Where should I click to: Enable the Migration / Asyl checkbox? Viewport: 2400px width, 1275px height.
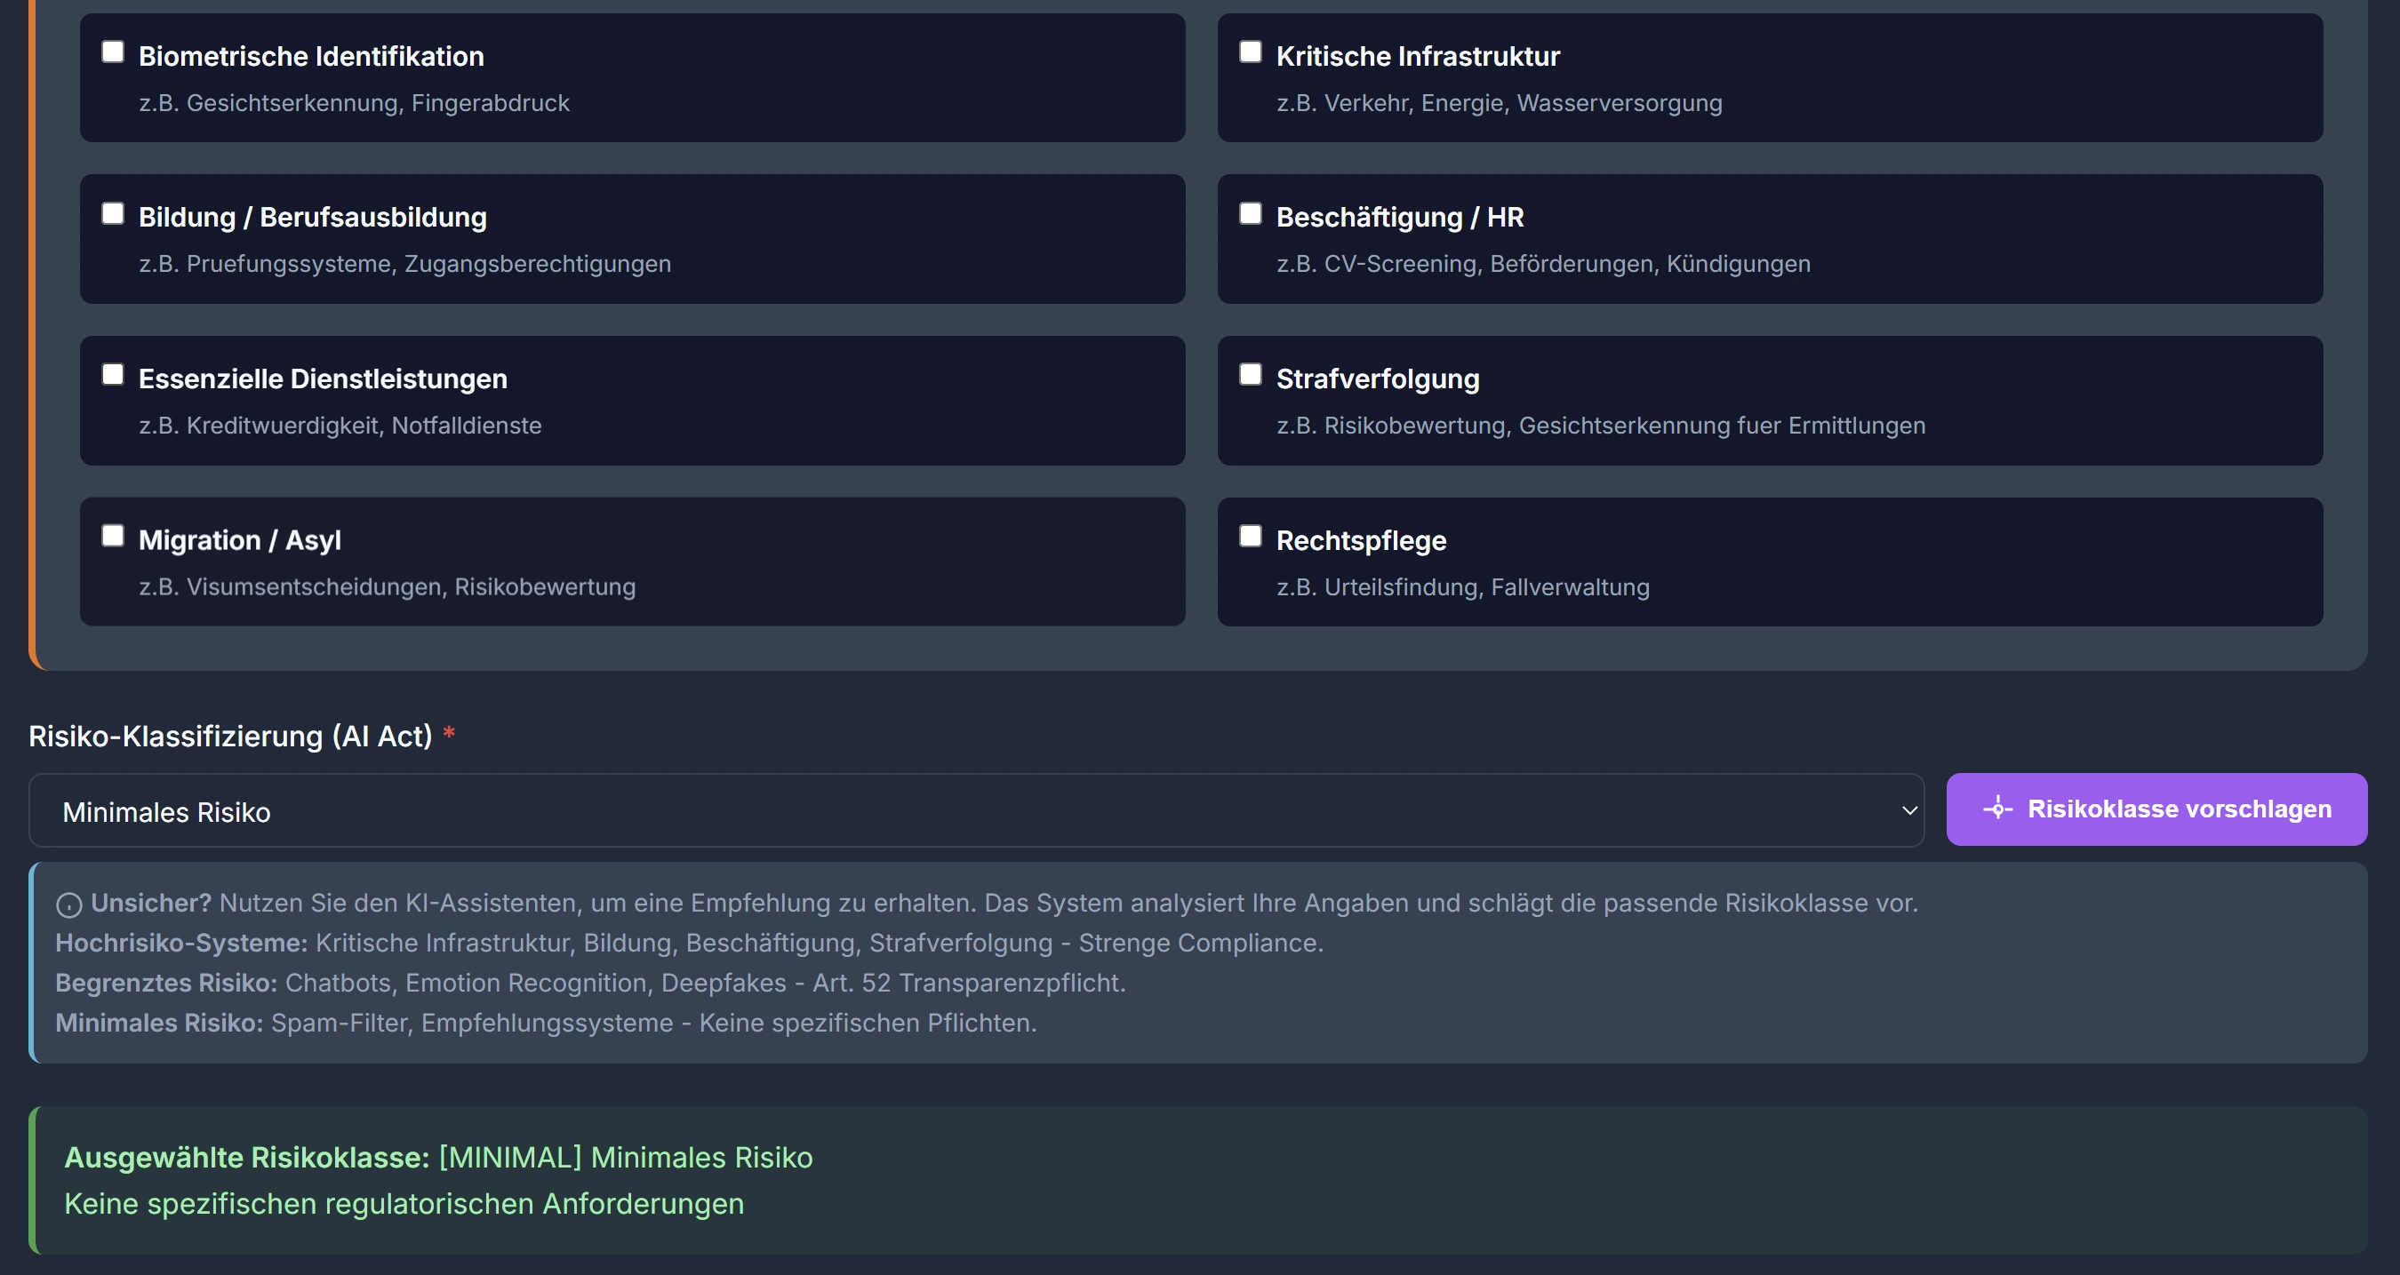[x=113, y=536]
